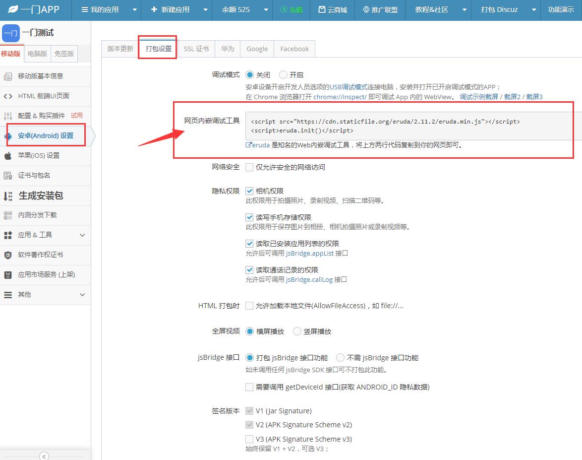Click the 配置 & 购买插件 sliders icon
This screenshot has height=460, width=582.
coord(8,116)
